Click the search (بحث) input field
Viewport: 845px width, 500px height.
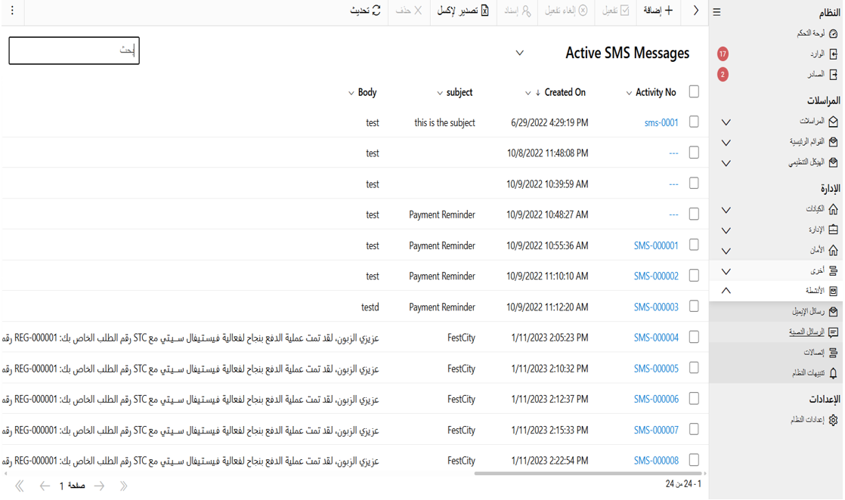[74, 51]
